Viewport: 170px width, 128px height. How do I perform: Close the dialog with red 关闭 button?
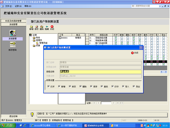pyautogui.click(x=135, y=53)
